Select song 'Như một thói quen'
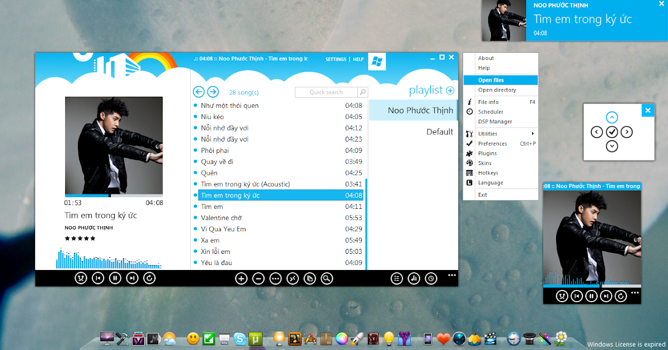The width and height of the screenshot is (668, 350). [x=279, y=106]
